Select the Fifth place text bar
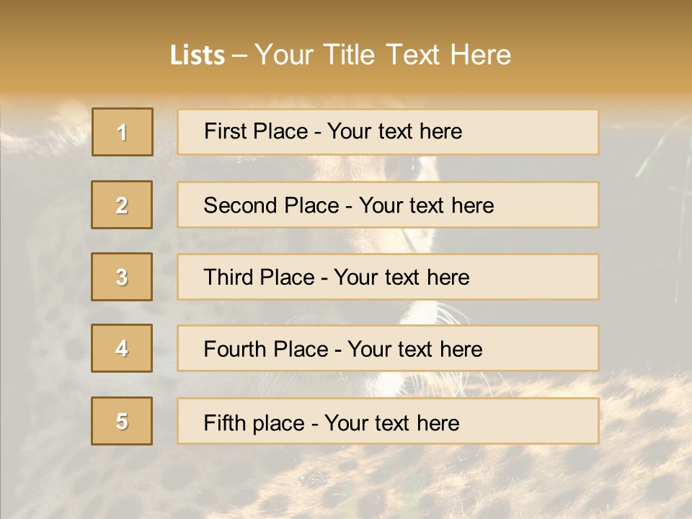Image resolution: width=692 pixels, height=519 pixels. click(x=388, y=421)
